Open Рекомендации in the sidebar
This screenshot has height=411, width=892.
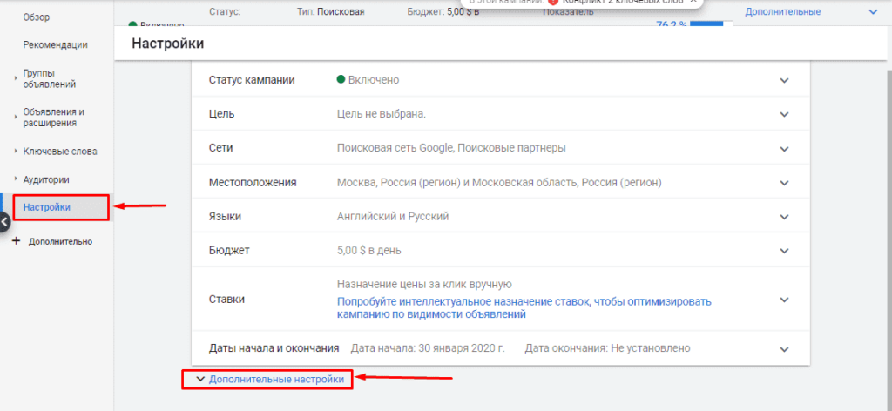(55, 44)
